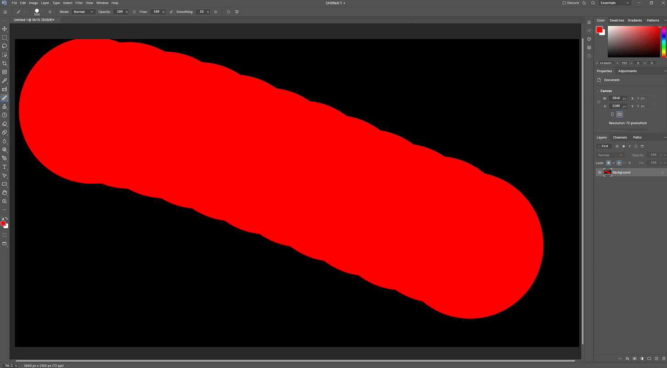The image size is (667, 368).
Task: Select the Clone Stamp tool
Action: (5, 107)
